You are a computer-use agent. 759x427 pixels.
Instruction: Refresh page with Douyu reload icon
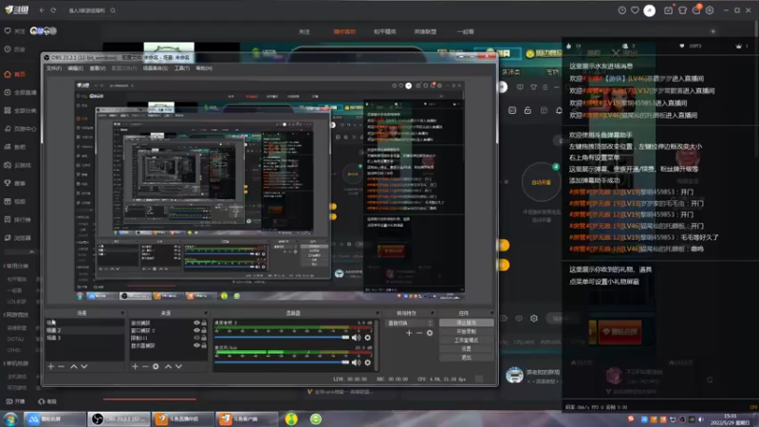pos(53,10)
